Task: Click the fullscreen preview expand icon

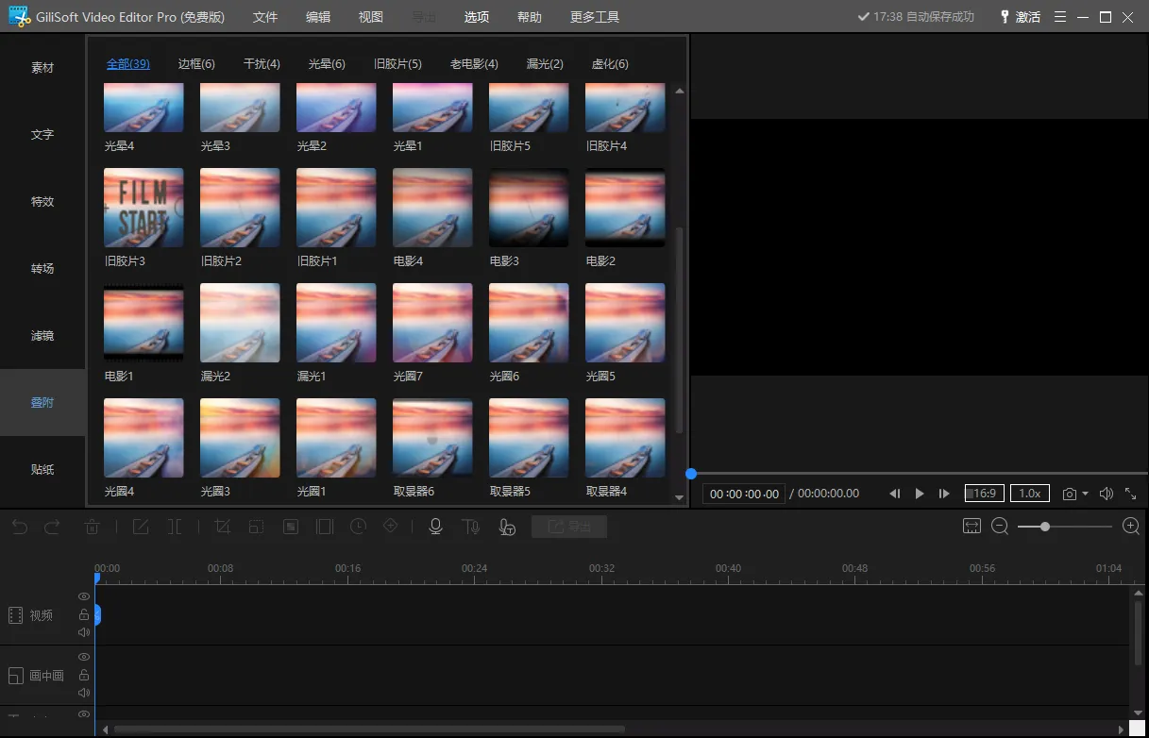Action: point(1130,494)
